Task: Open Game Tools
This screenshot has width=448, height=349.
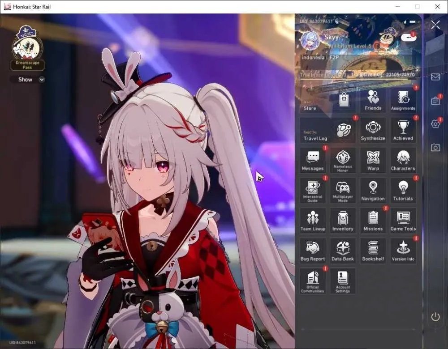Action: pyautogui.click(x=403, y=221)
